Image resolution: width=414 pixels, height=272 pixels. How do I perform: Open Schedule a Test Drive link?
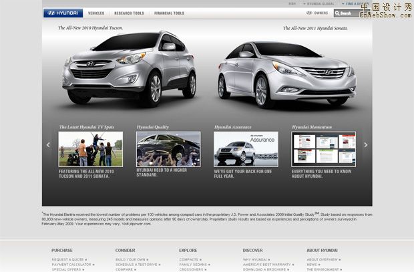138,265
